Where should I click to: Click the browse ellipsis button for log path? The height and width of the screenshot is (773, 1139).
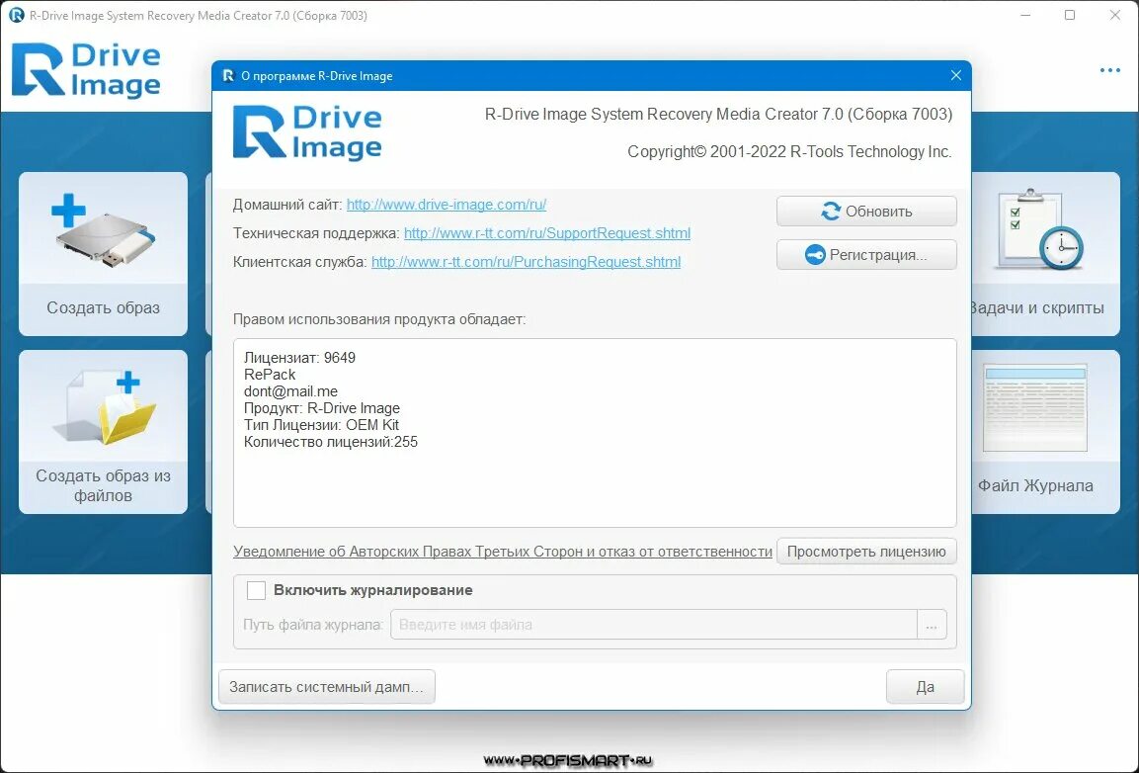tap(932, 625)
